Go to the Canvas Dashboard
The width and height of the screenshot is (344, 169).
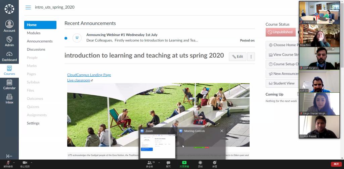9,56
